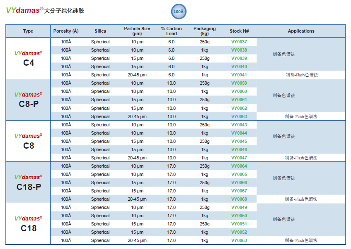Select stock number VY0062

click(x=239, y=108)
